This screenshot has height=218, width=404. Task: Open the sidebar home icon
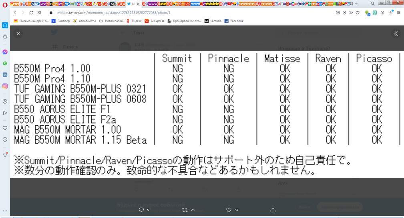pyautogui.click(x=5, y=25)
